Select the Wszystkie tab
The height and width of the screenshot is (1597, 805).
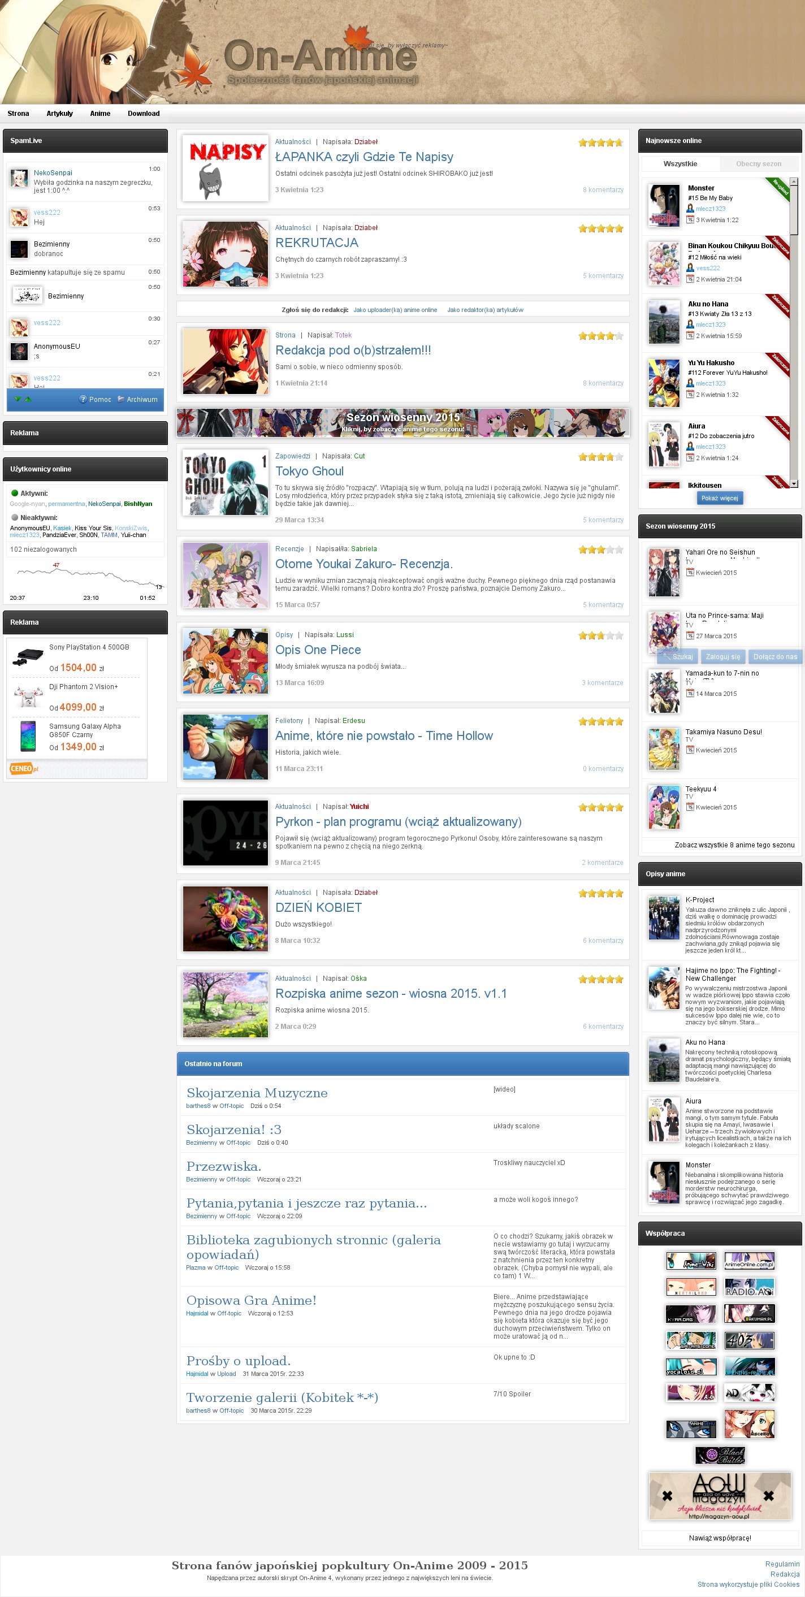point(680,164)
